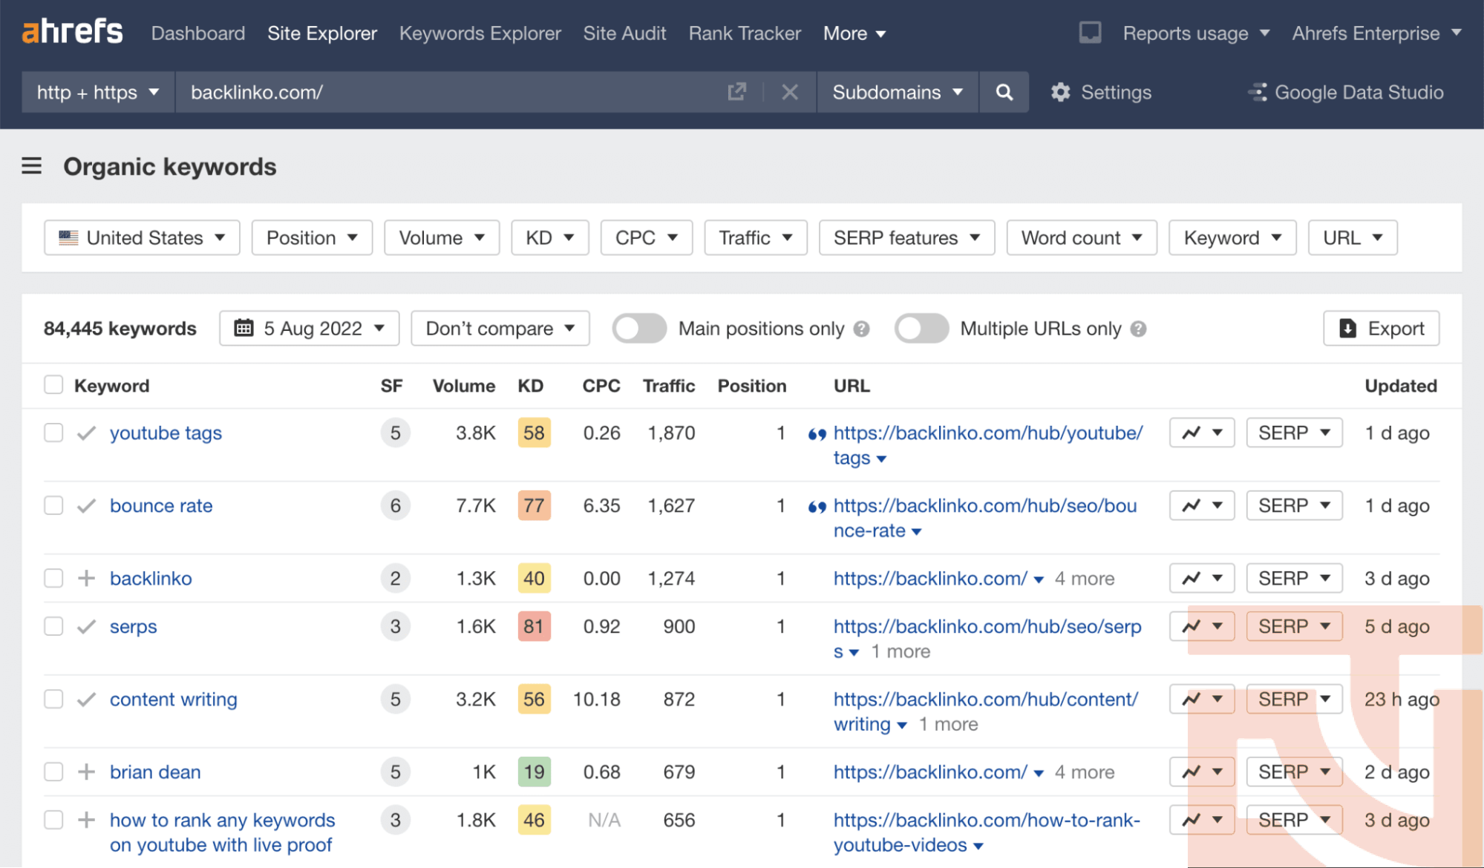Click plus icon next to how to rank keyword

coord(87,820)
